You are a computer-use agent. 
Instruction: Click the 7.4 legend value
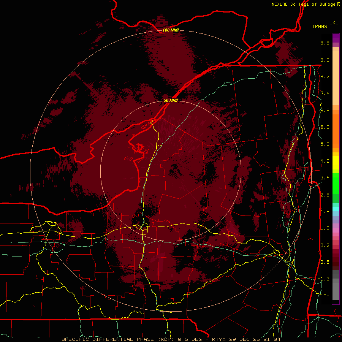pyautogui.click(x=325, y=93)
